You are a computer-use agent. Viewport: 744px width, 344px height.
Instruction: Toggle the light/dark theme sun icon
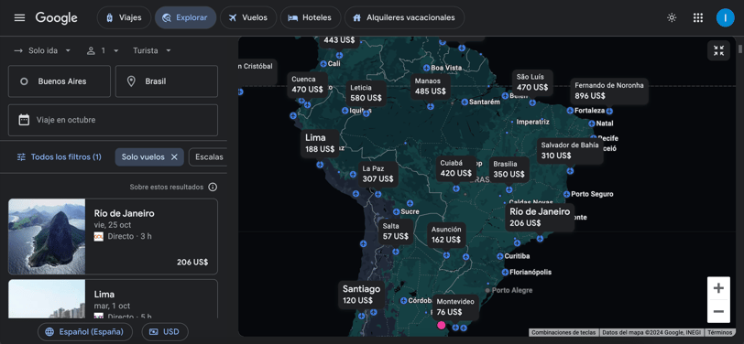coord(672,17)
